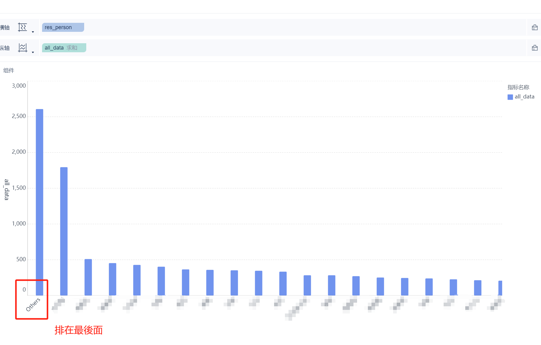Click the 指标名称 legend title
Viewport: 541px width, 345px height.
[x=518, y=87]
